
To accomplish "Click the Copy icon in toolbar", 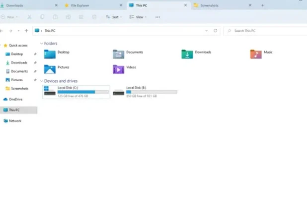I will (x=42, y=17).
